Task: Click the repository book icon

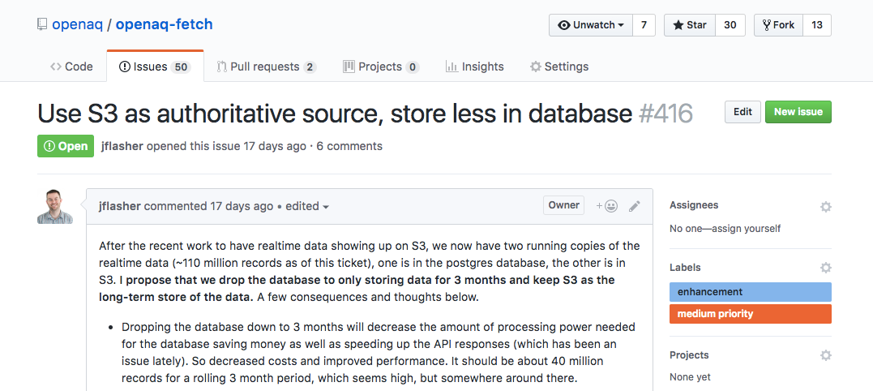Action: [42, 25]
